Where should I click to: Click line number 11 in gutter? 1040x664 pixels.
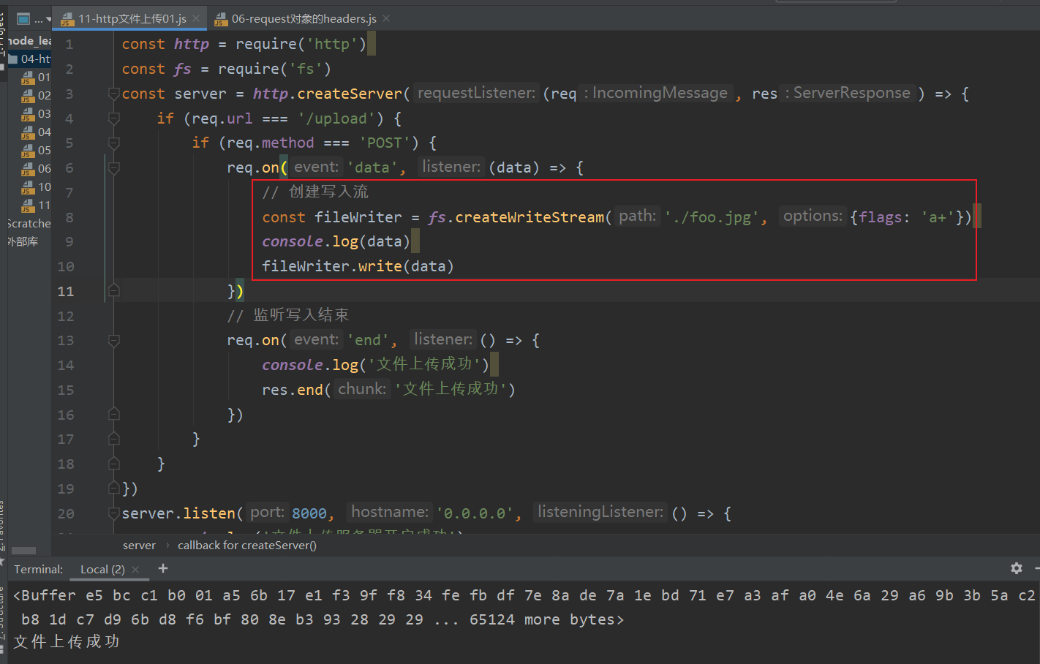[x=66, y=291]
